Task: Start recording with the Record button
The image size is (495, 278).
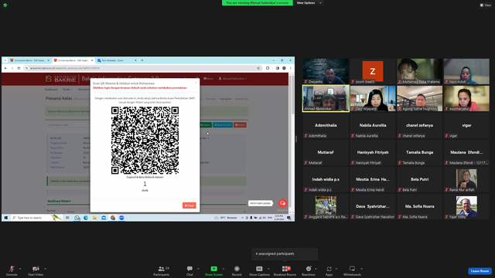Action: click(x=237, y=271)
